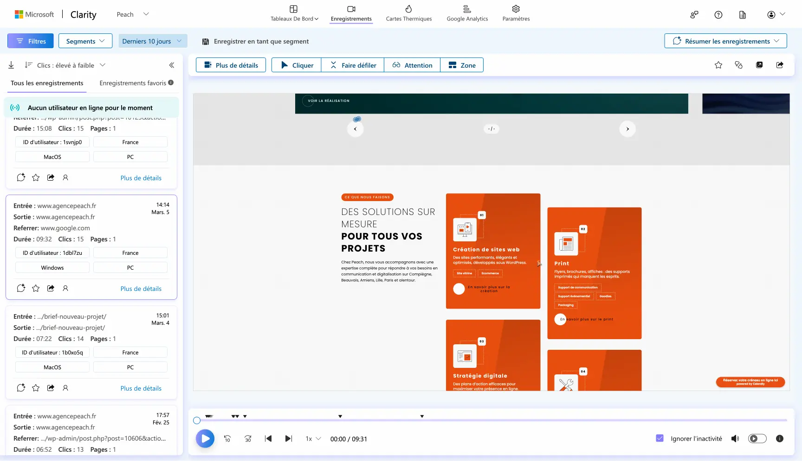Open Paramètres tab
This screenshot has width=802, height=461.
tap(516, 13)
